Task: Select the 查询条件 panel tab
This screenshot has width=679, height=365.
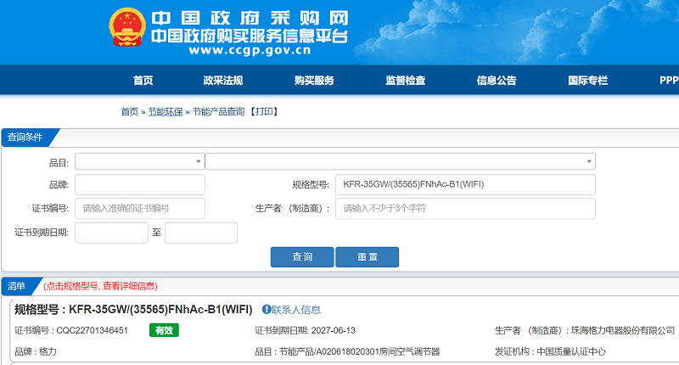Action: (25, 138)
